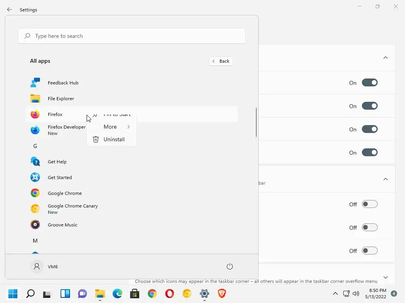Open Chat app on the taskbar

click(x=82, y=294)
